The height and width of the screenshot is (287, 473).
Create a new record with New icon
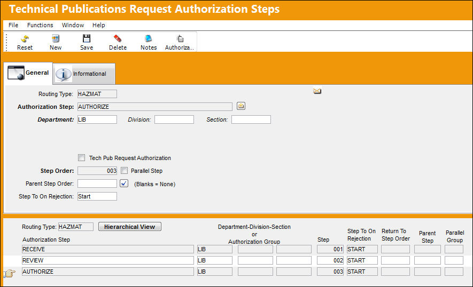[56, 38]
